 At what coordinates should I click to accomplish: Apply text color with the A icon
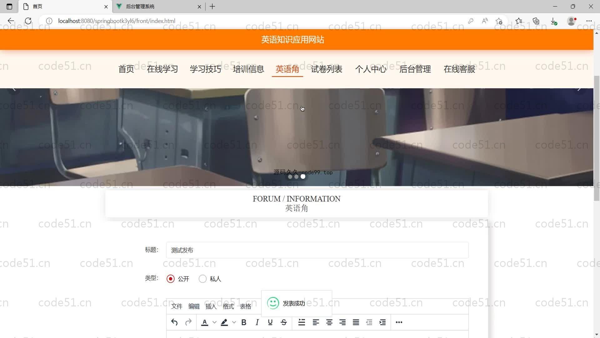(205, 322)
